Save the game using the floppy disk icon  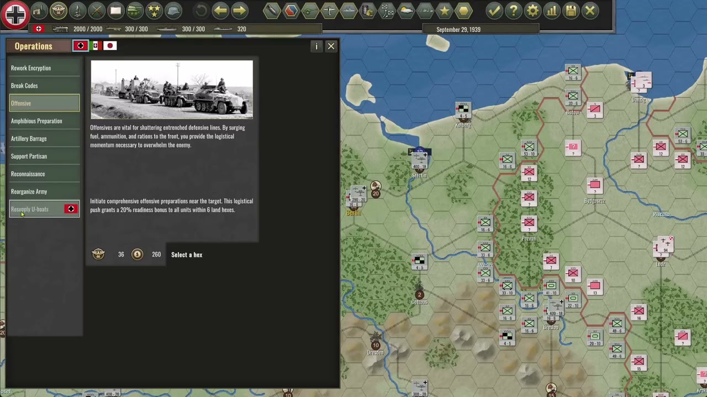pos(571,10)
